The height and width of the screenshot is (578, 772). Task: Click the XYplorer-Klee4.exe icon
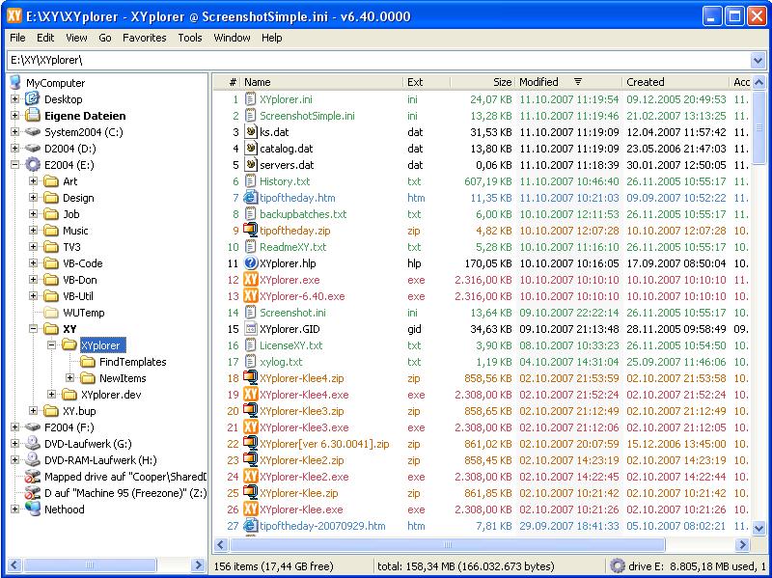tap(251, 395)
